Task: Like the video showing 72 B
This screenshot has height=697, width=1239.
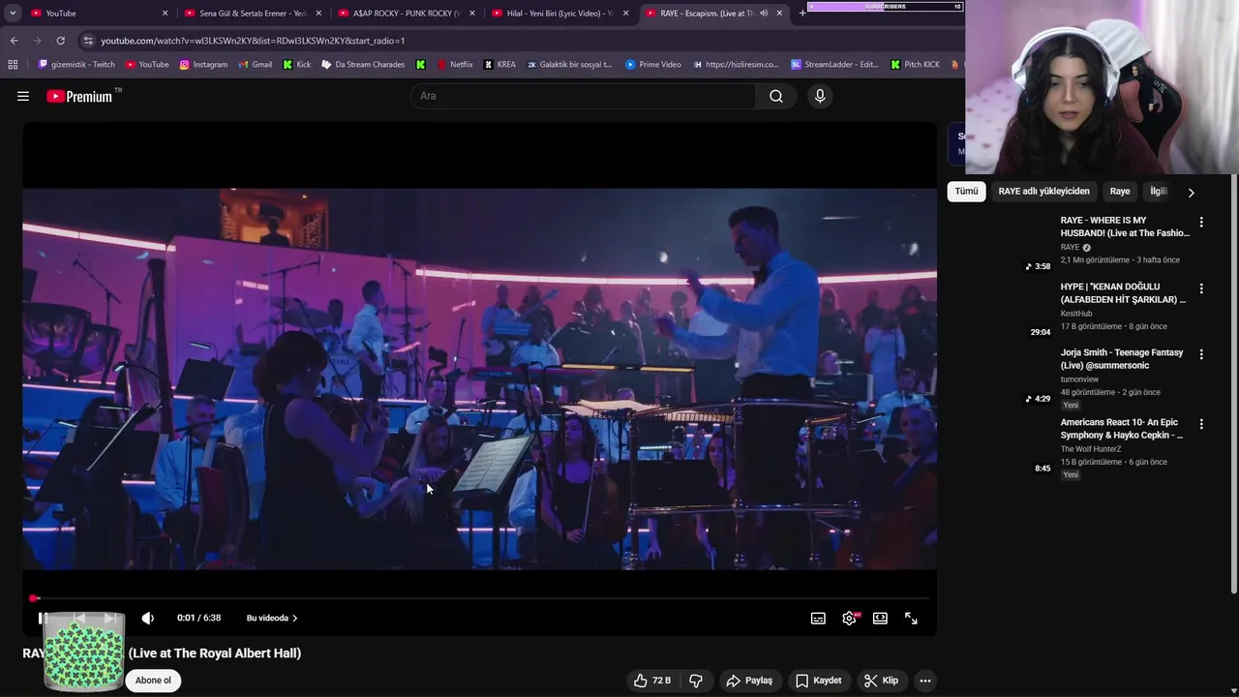Action: coord(652,681)
